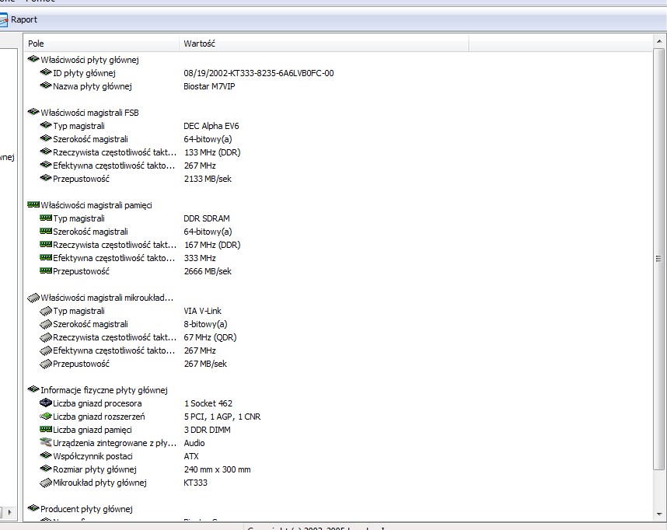Click chip icon of 267 MB/sek row
The width and height of the screenshot is (667, 530).
(46, 364)
